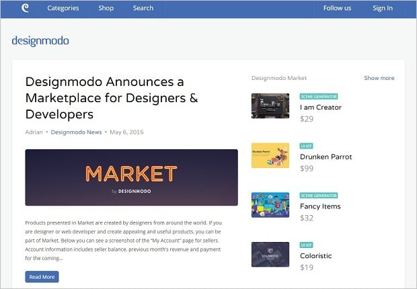Click the designmodo wordmark logo
The width and height of the screenshot is (417, 289).
(x=40, y=41)
